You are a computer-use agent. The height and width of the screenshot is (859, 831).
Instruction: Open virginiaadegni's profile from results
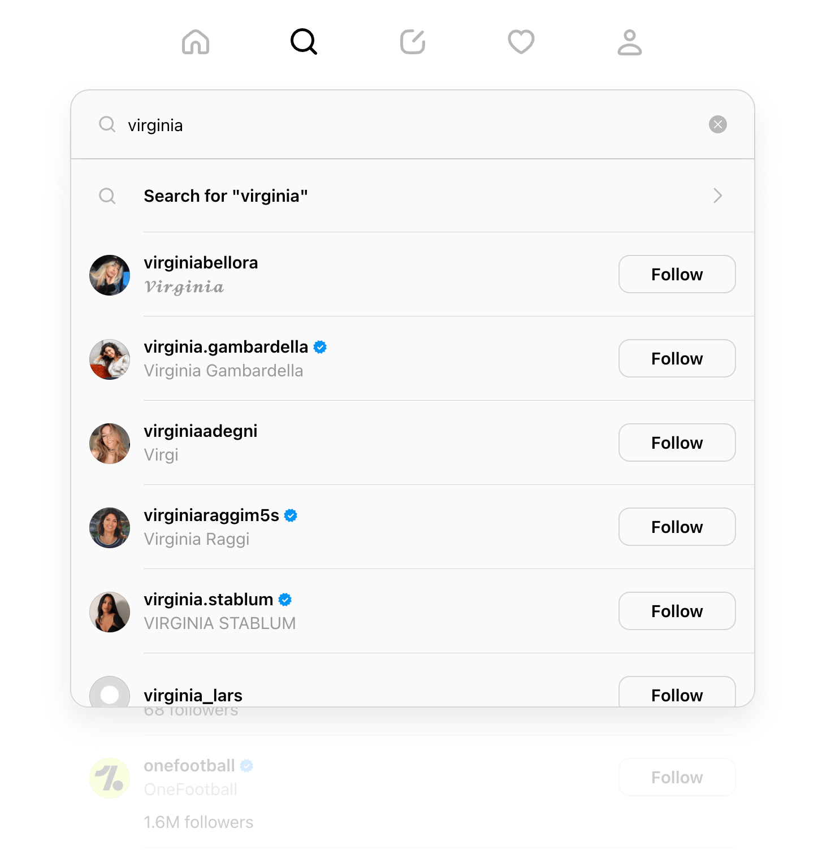coord(201,431)
